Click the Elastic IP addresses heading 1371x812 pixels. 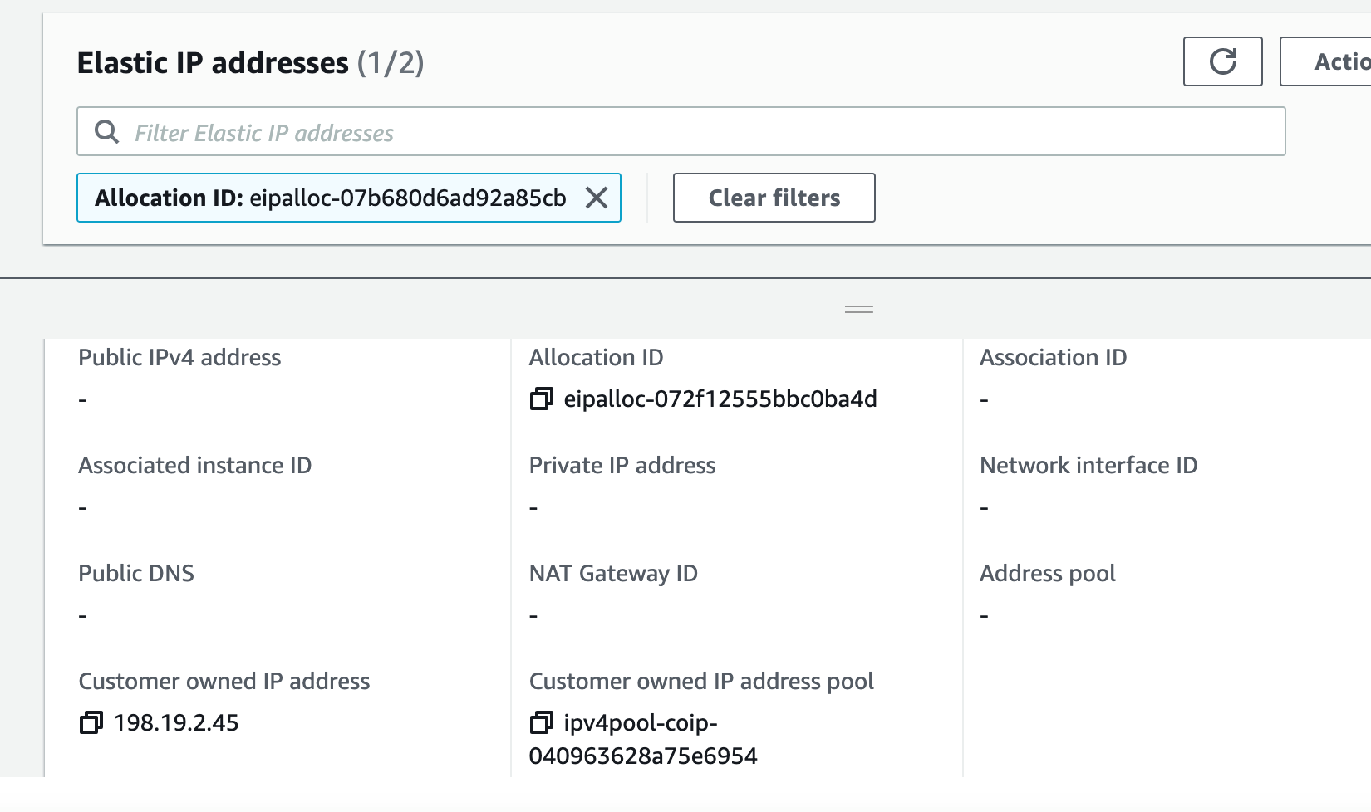click(x=213, y=61)
